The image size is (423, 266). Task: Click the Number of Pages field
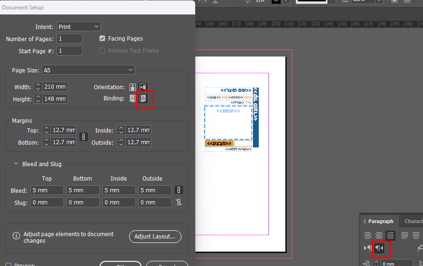(70, 39)
